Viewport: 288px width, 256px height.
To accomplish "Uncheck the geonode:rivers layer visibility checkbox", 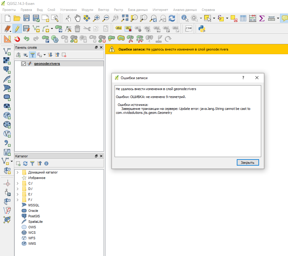I will pos(23,64).
